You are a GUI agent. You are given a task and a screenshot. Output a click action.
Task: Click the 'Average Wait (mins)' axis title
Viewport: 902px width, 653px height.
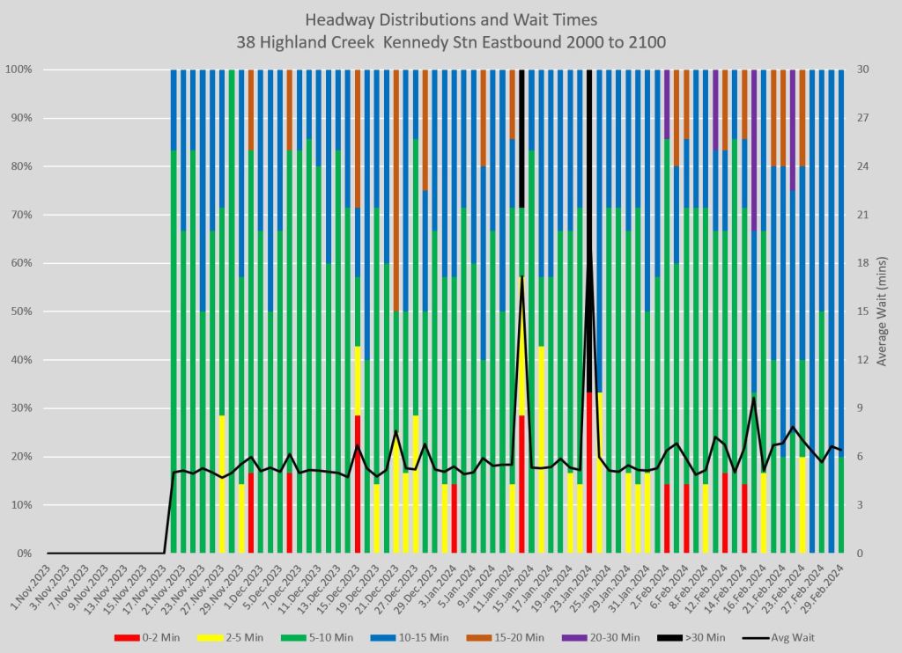884,312
